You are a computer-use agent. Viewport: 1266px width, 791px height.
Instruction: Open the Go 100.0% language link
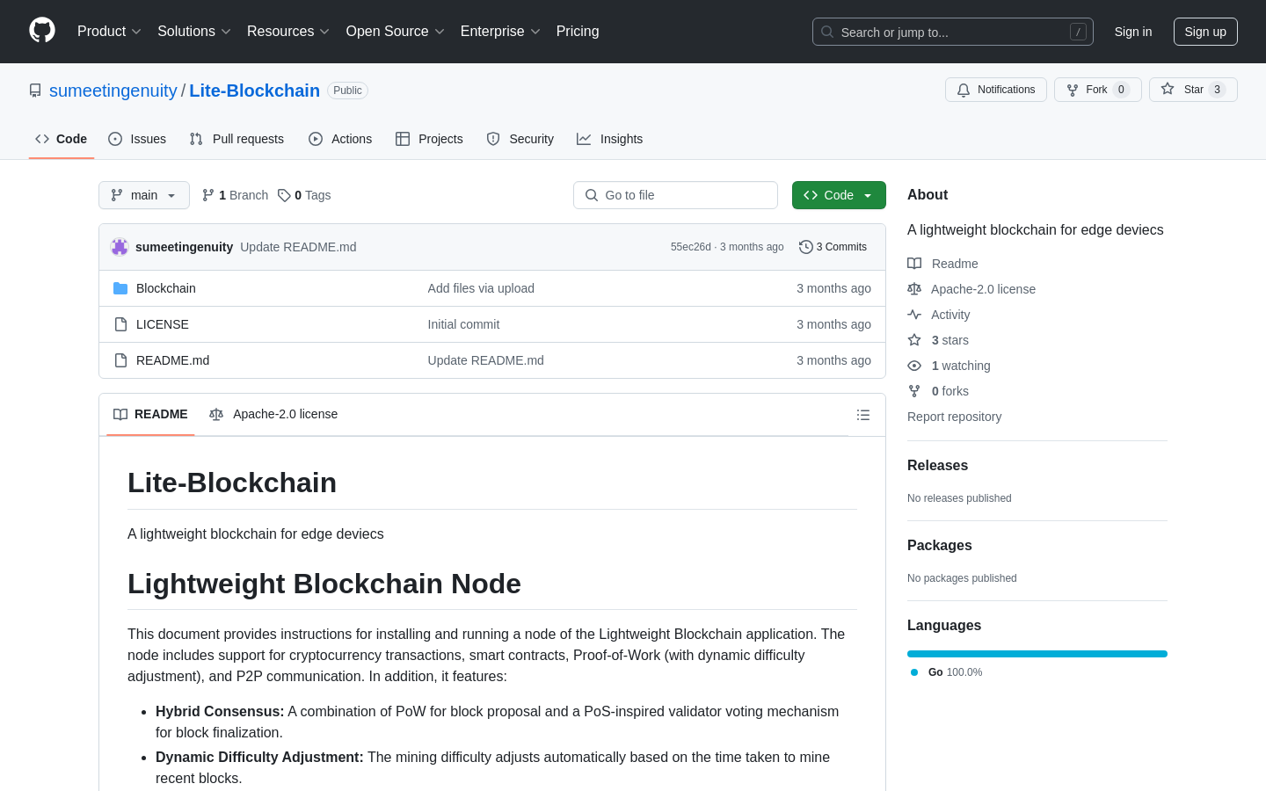946,672
